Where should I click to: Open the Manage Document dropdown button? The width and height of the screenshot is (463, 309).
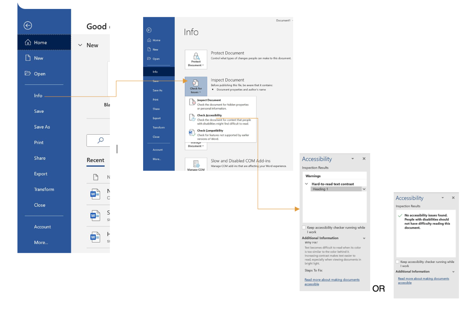[x=196, y=146]
